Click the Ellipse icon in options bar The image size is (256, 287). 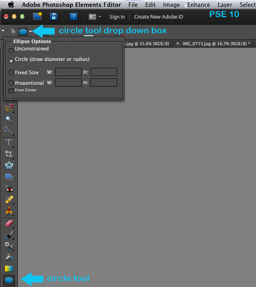click(23, 32)
